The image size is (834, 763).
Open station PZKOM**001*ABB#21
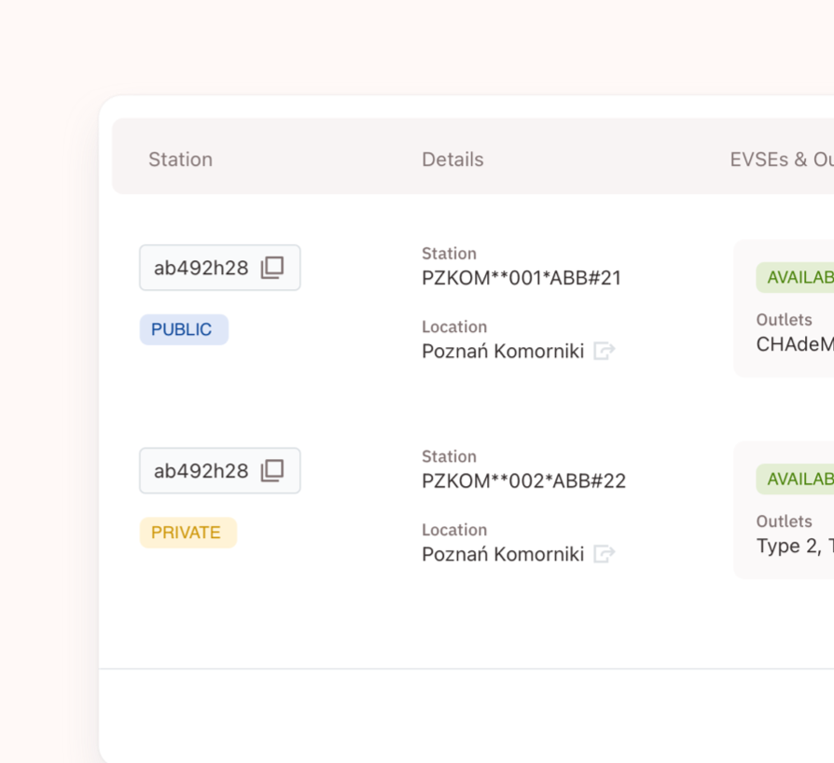pyautogui.click(x=521, y=278)
